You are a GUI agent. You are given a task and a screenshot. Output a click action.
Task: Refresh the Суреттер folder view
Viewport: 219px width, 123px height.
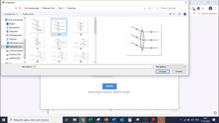(150, 8)
